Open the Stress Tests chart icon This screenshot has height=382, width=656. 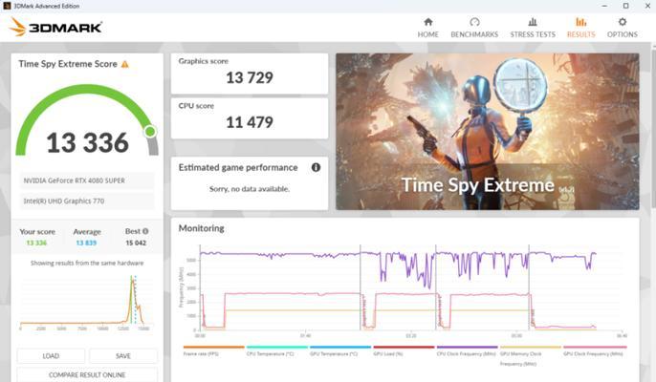point(533,22)
